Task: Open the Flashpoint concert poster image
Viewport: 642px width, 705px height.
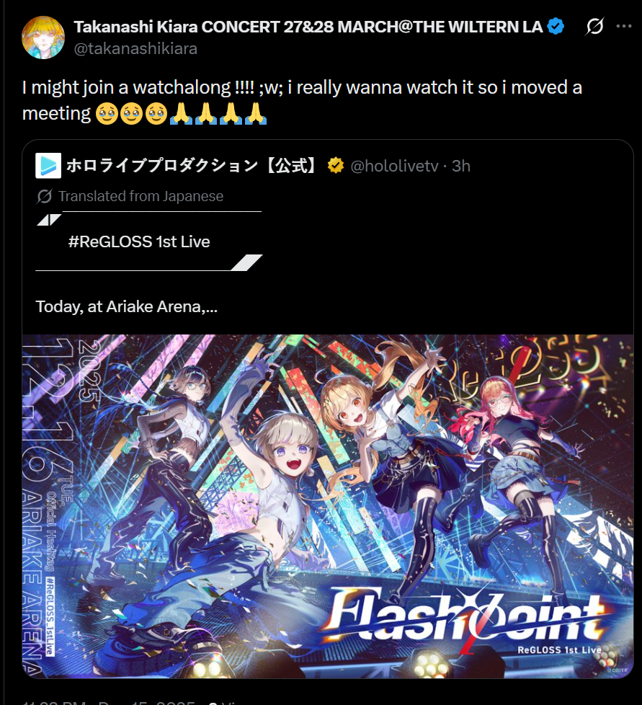Action: click(x=328, y=506)
